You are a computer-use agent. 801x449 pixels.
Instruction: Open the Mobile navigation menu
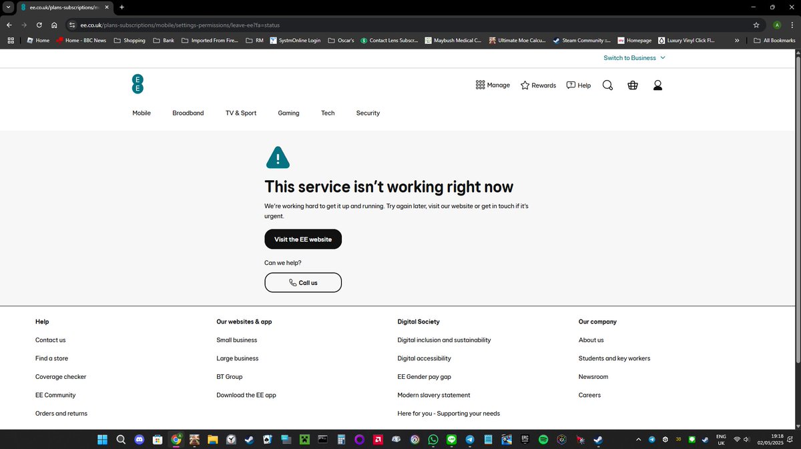(x=142, y=113)
